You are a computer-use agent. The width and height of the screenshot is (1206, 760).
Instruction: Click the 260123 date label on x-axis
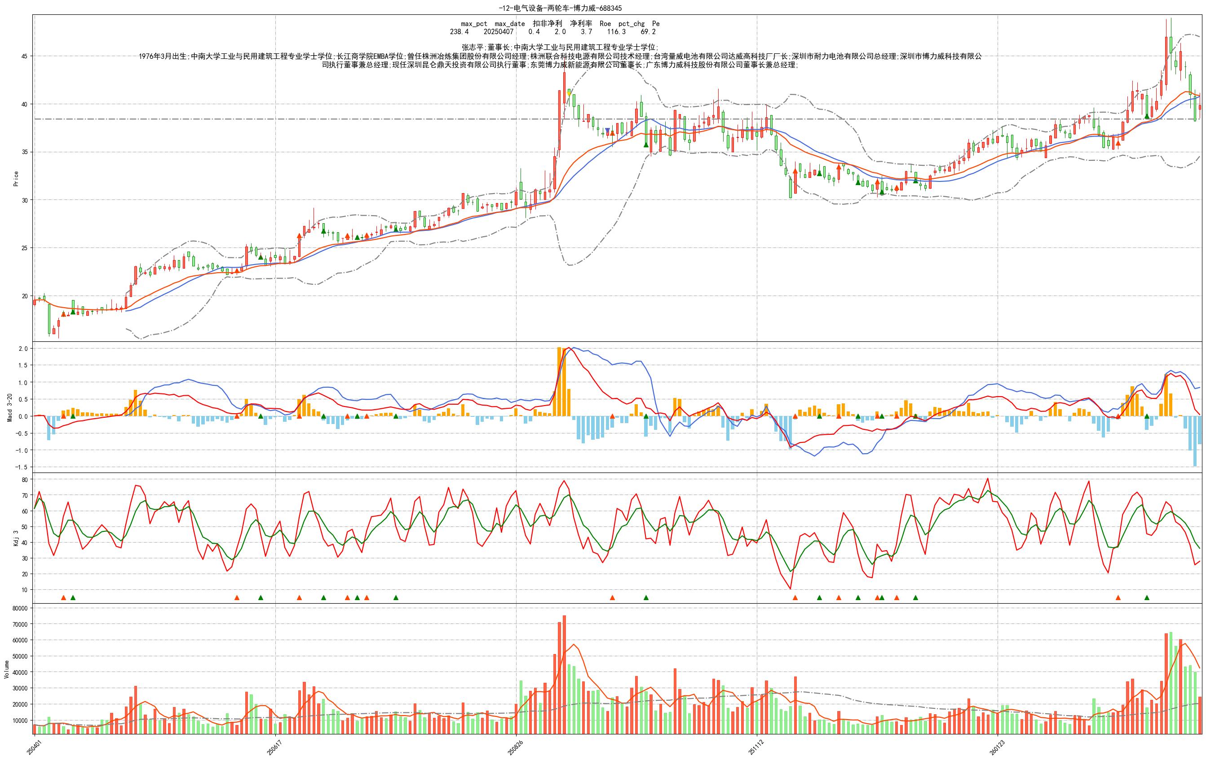pos(998,749)
